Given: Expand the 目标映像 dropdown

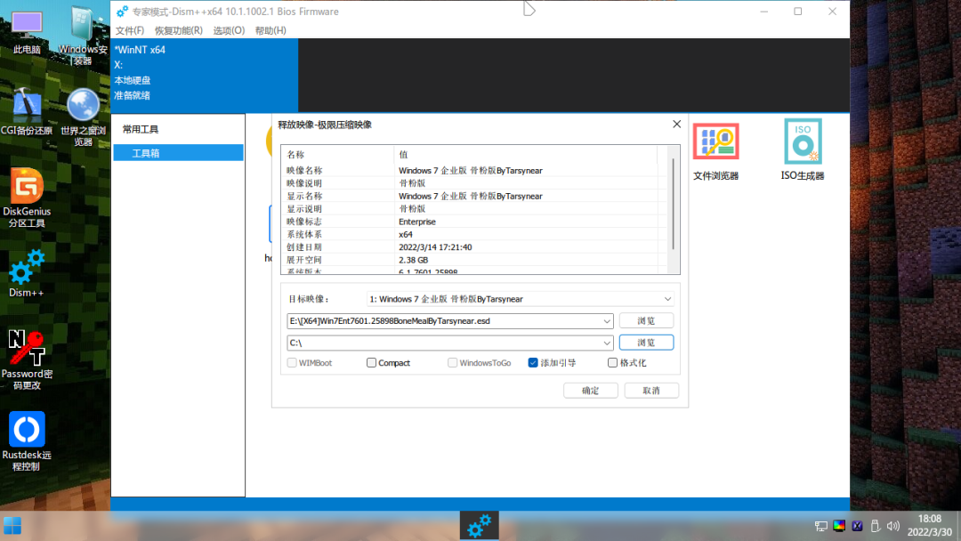Looking at the screenshot, I should (667, 299).
